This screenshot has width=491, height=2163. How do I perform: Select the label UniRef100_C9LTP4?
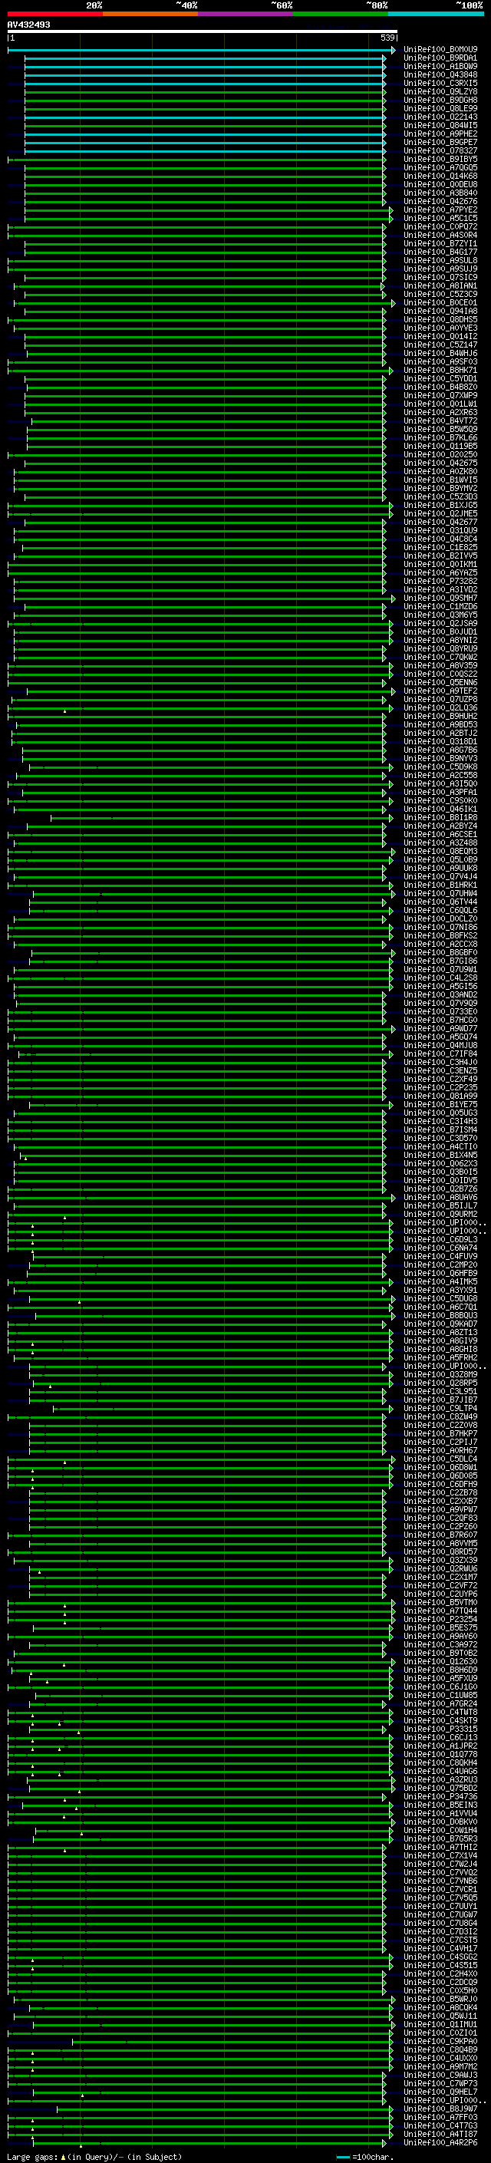pyautogui.click(x=440, y=1408)
